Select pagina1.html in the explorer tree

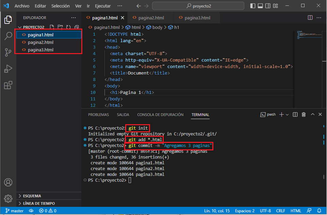click(x=49, y=35)
